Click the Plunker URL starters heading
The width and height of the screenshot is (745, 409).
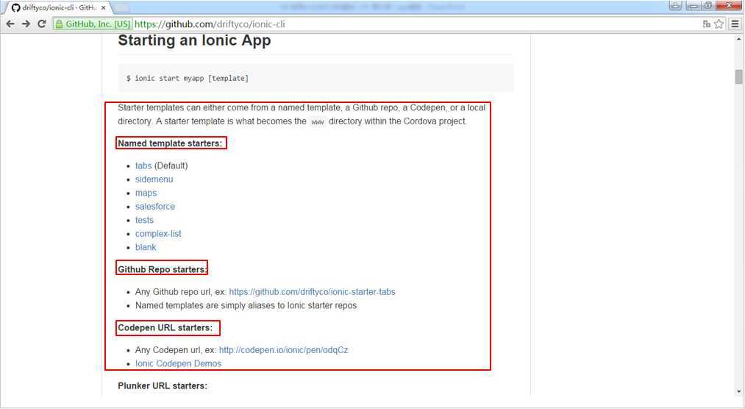pyautogui.click(x=163, y=385)
